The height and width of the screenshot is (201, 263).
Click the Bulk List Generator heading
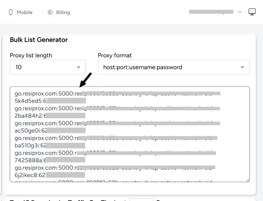(x=39, y=40)
